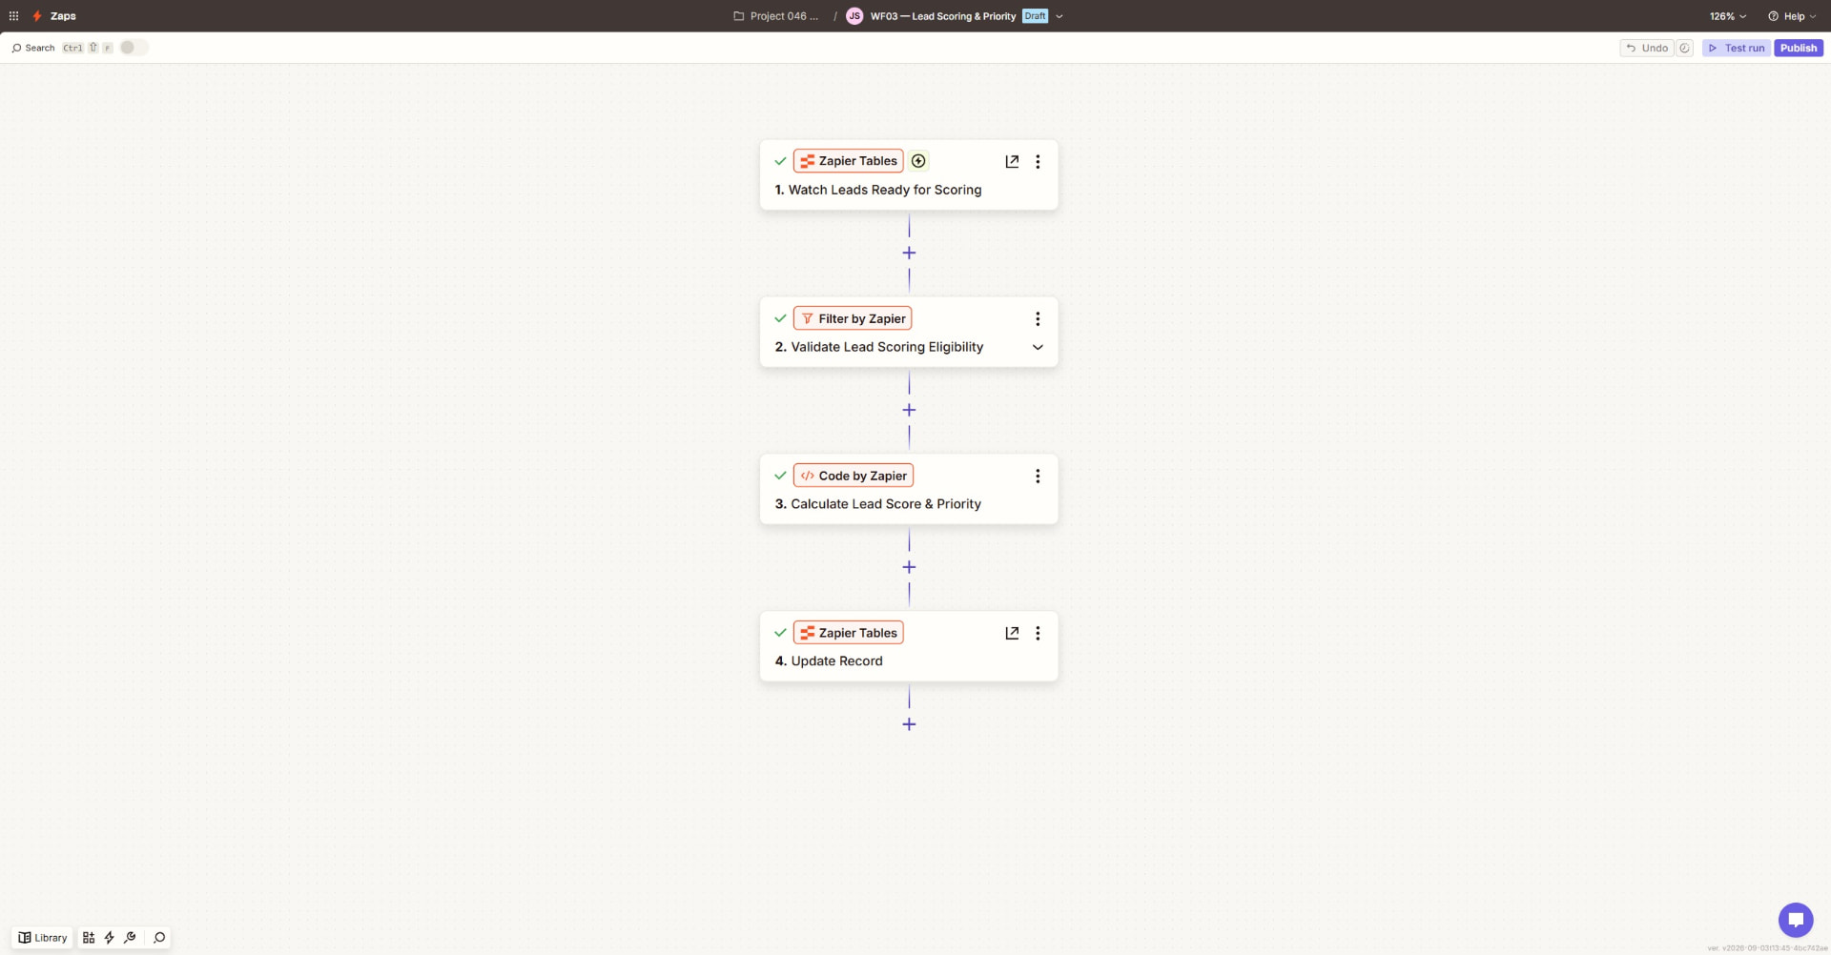Select the Zapier Tables badge on step 4

pos(849,633)
